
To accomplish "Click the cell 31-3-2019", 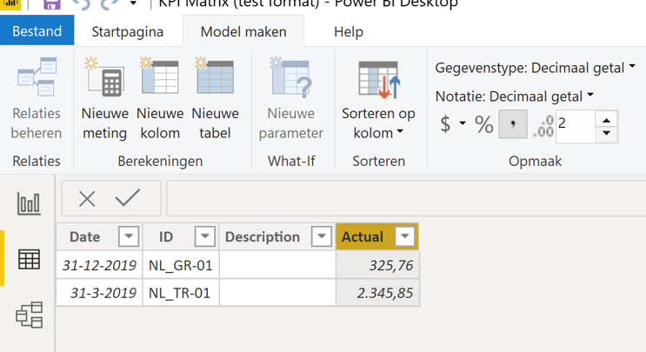I will (99, 293).
